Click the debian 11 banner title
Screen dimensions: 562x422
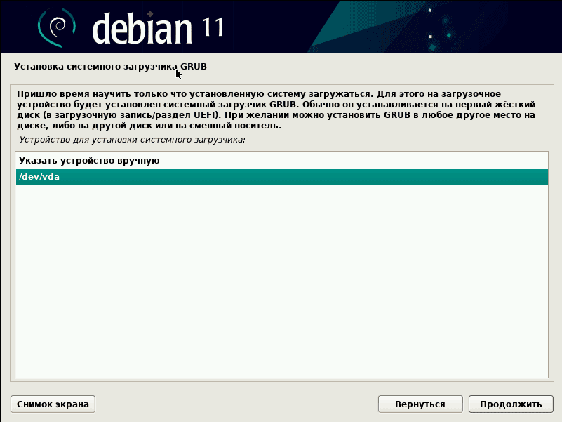click(158, 28)
